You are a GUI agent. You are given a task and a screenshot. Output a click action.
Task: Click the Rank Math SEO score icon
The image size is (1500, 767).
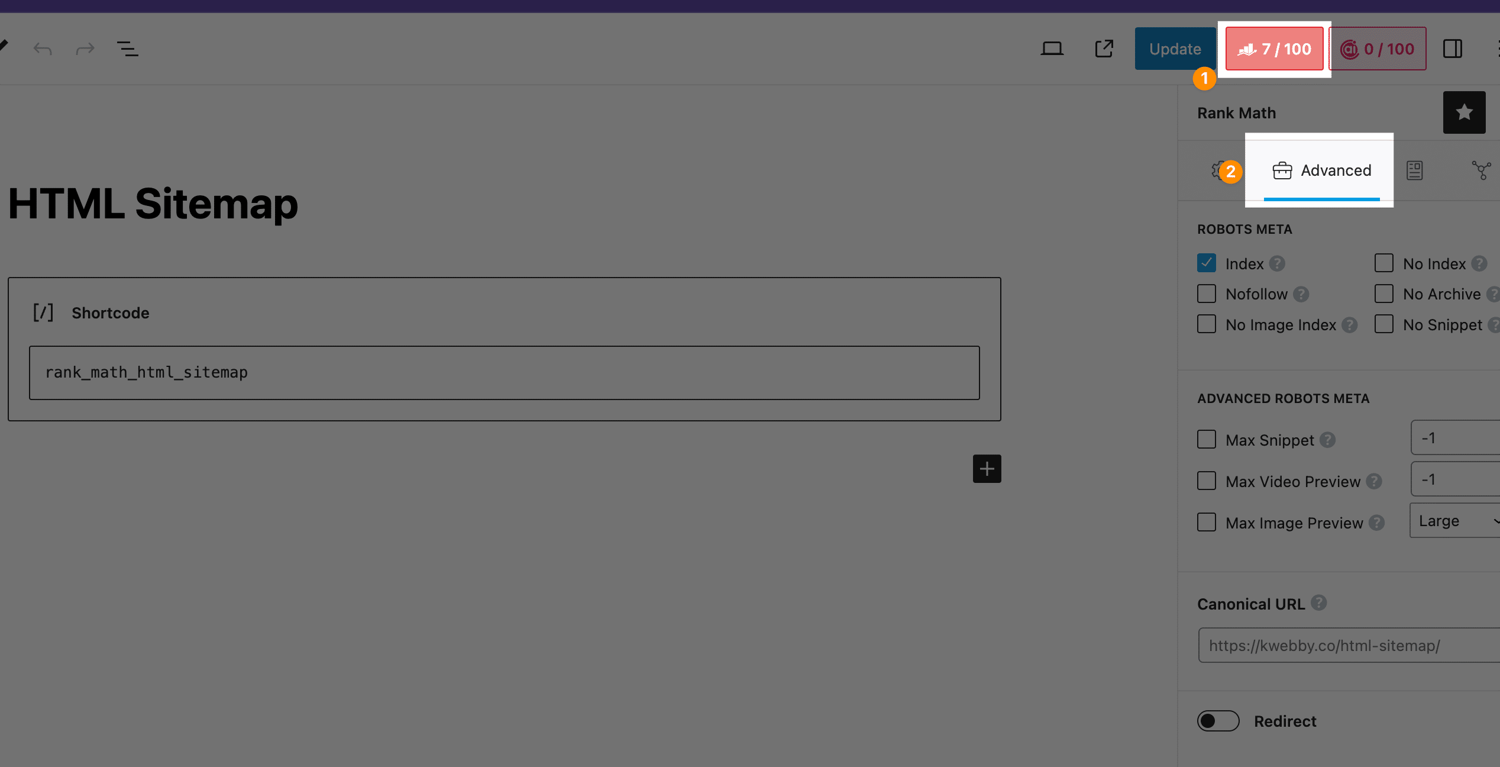1273,48
